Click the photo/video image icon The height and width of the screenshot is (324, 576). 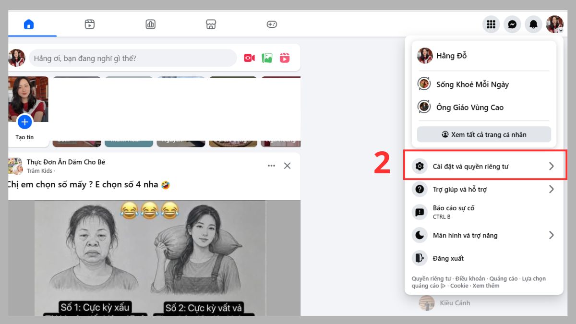point(267,58)
